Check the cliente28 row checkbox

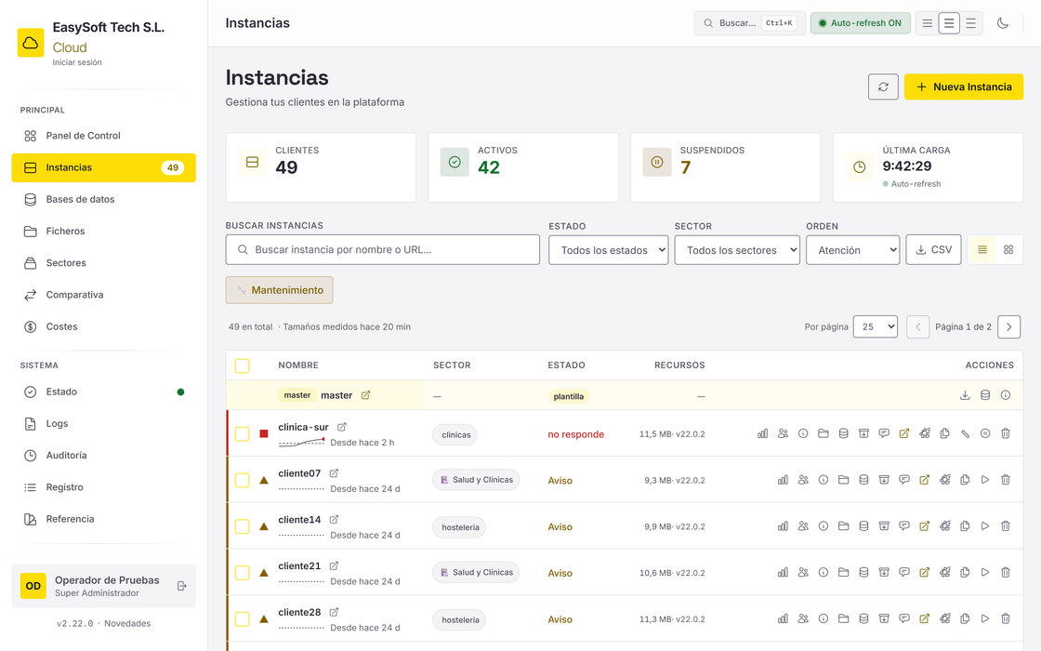(x=243, y=619)
